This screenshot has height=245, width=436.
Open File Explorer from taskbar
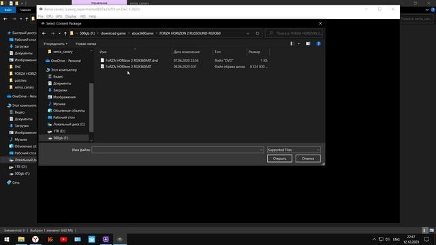pos(21,239)
